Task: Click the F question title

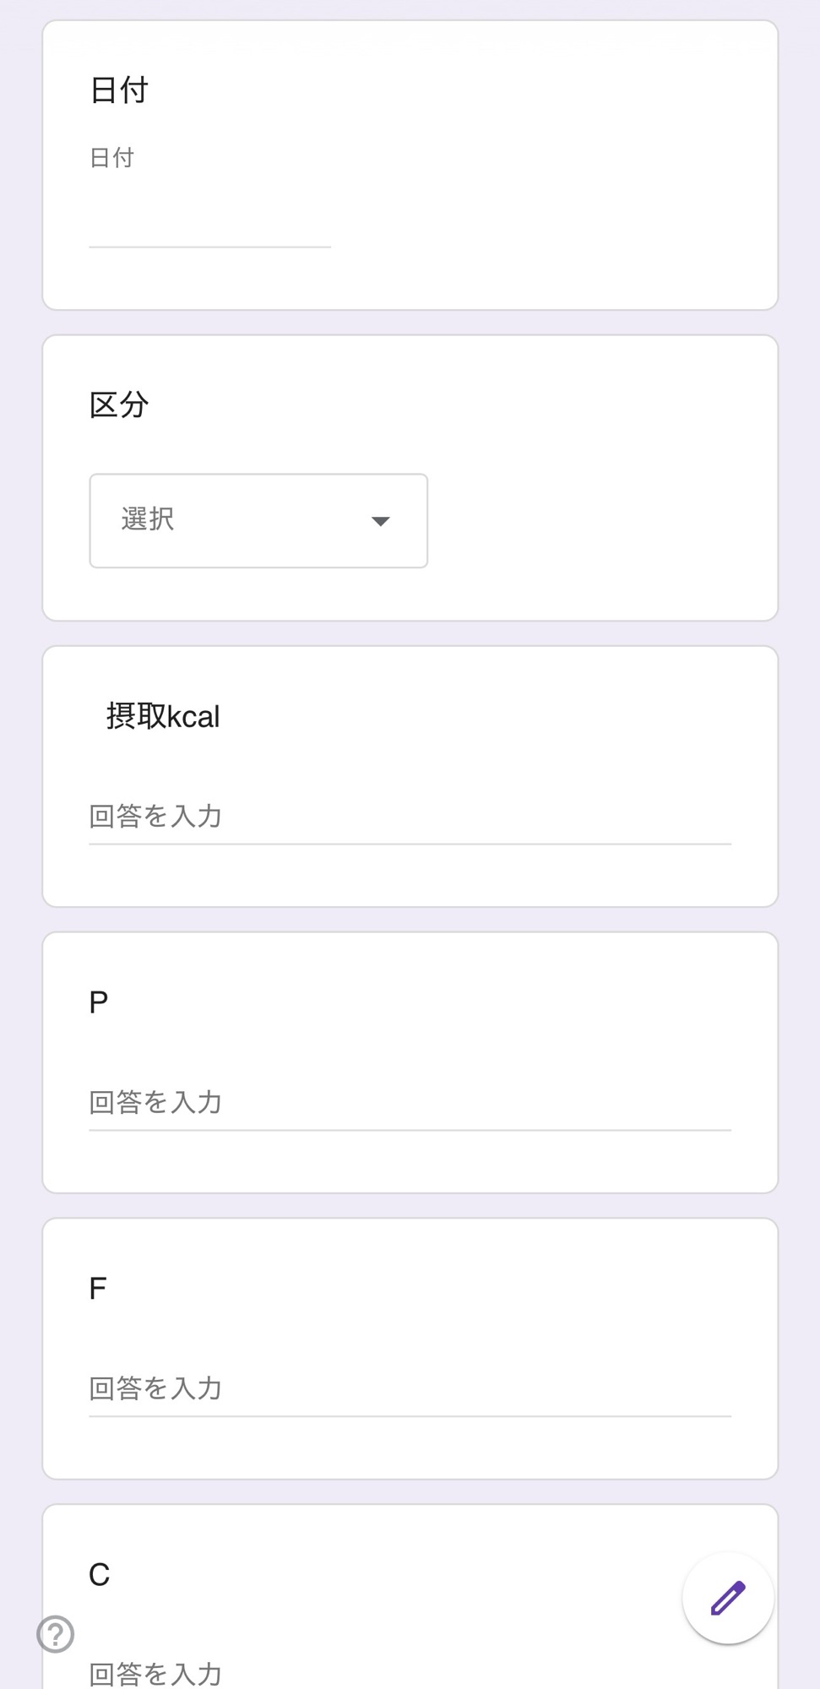Action: pyautogui.click(x=98, y=1289)
